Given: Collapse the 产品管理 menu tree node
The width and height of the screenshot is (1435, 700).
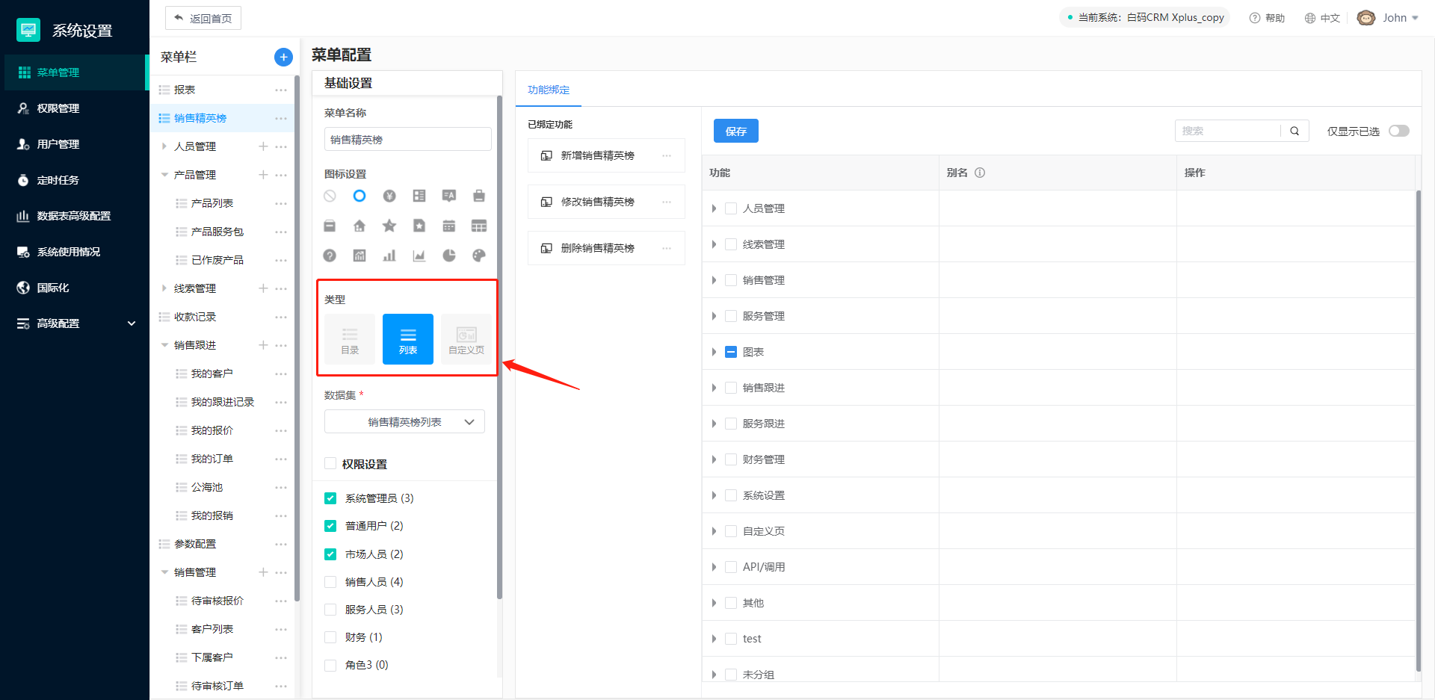Looking at the screenshot, I should [164, 175].
